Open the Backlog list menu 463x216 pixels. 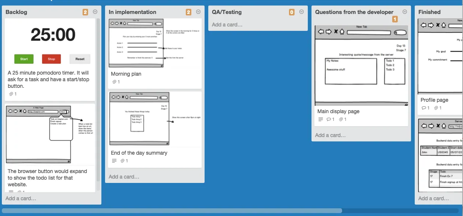(95, 11)
